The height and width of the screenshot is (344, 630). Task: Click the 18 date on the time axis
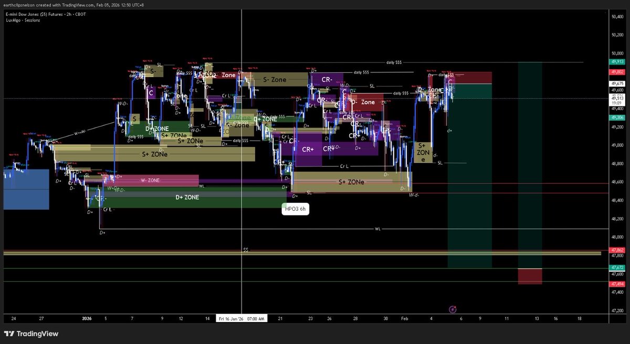click(579, 318)
